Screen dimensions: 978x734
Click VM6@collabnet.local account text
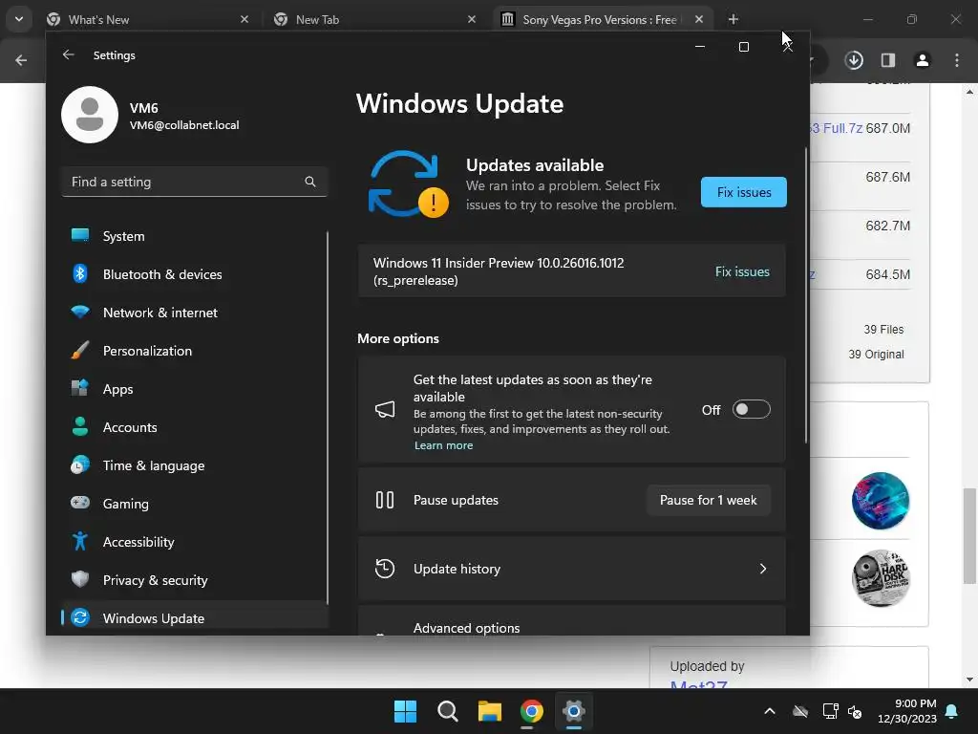click(x=184, y=125)
